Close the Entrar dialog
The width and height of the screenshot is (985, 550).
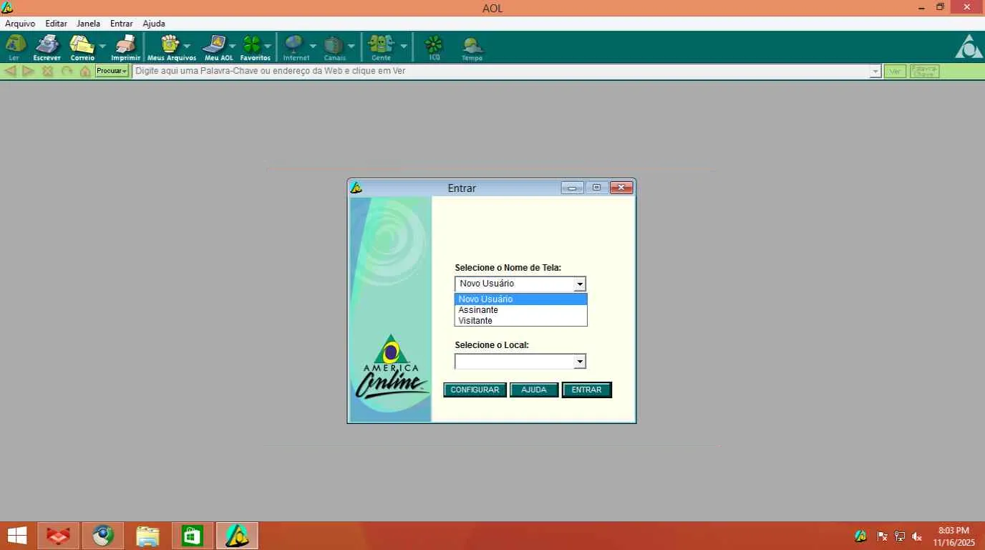[621, 188]
